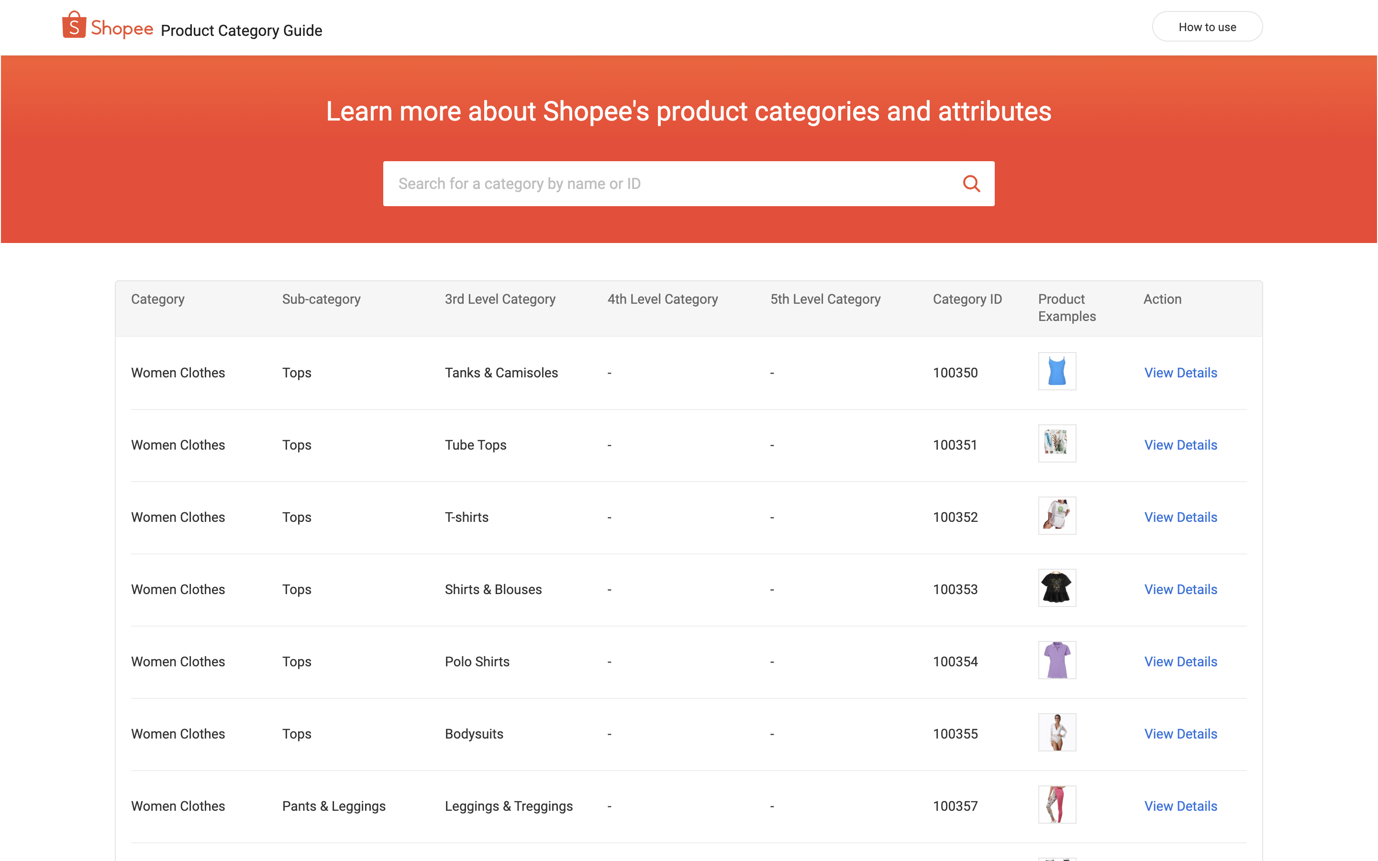View Details for Leggings & Treggings
This screenshot has width=1378, height=861.
point(1180,806)
